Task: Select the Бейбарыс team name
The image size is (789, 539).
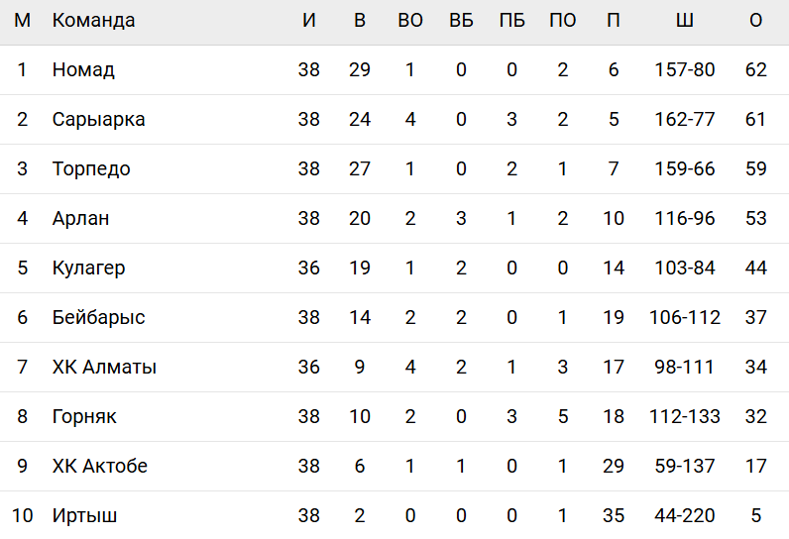Action: coord(98,318)
